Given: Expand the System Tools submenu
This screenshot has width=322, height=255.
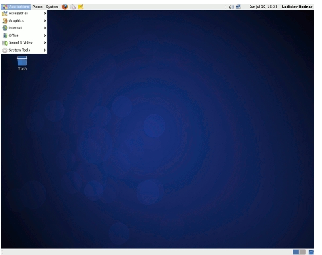Looking at the screenshot, I should [x=24, y=50].
